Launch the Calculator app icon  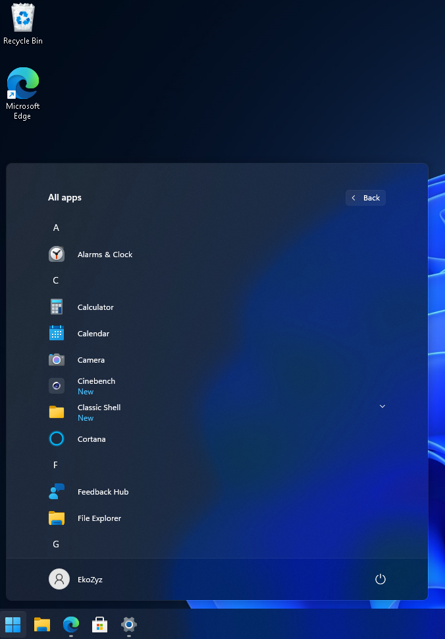click(x=57, y=307)
